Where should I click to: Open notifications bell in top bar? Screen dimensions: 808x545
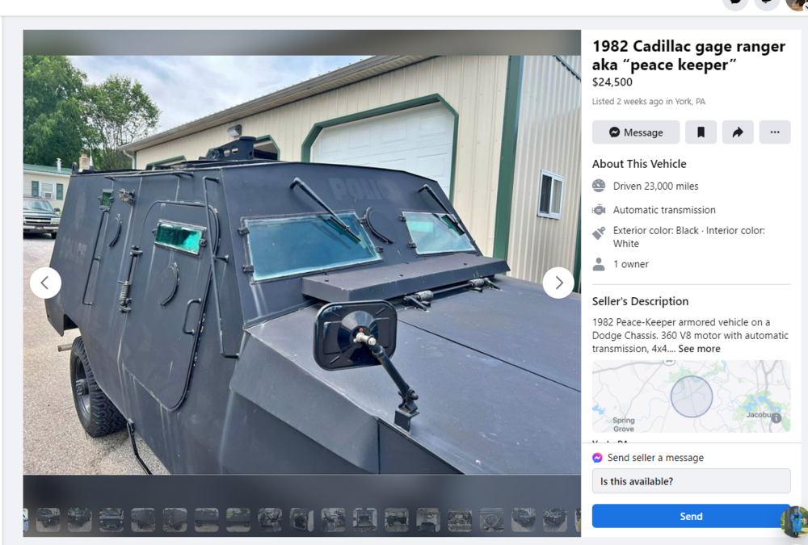[x=767, y=3]
